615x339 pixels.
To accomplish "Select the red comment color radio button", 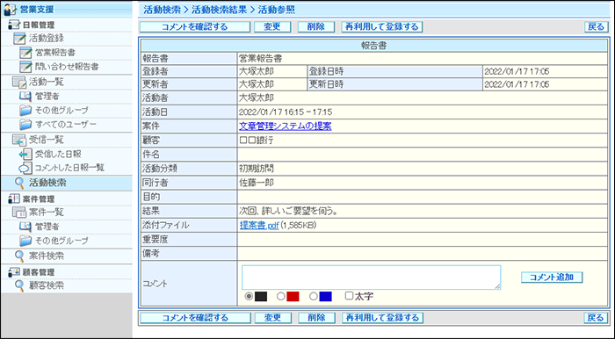I will (x=280, y=297).
